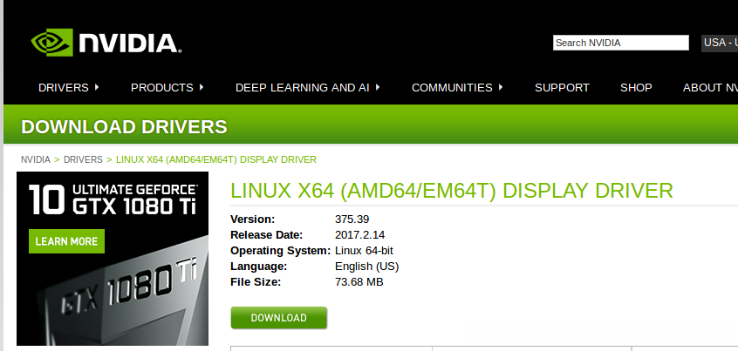Expand the COMMUNITIES menu arrow

[501, 87]
